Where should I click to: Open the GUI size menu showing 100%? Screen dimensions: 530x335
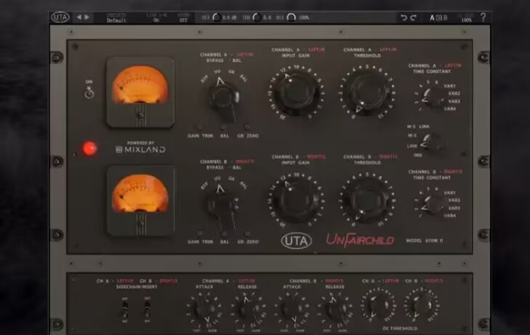466,18
